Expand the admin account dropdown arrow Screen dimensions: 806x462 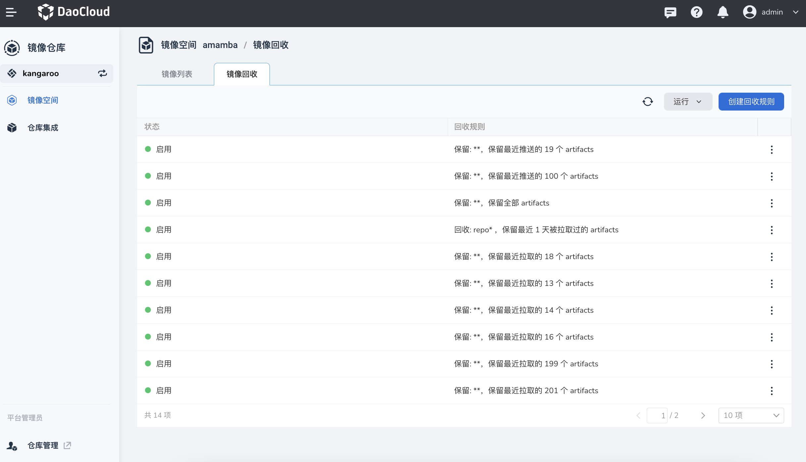796,12
